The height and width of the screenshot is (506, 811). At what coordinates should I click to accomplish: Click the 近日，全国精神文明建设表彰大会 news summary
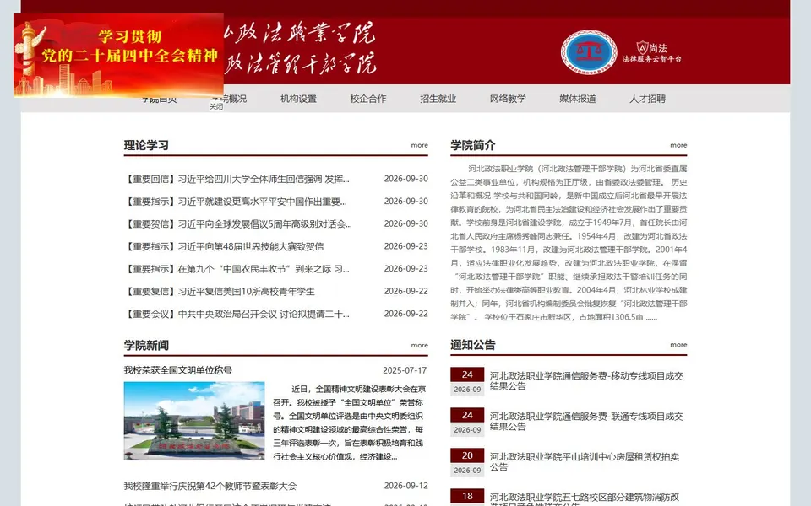tap(349, 423)
